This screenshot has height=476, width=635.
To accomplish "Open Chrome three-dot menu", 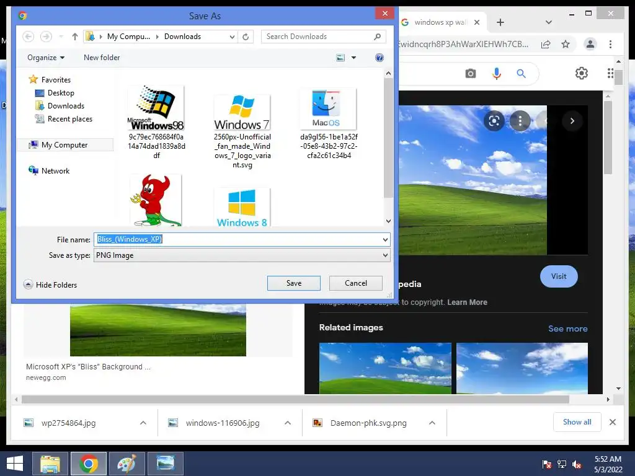I will coord(610,44).
